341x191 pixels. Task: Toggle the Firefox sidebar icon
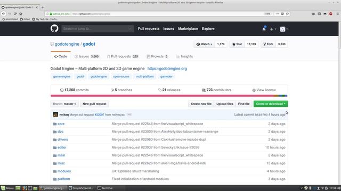319,14
